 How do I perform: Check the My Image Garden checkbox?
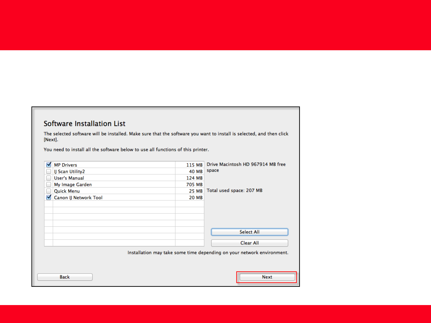click(x=49, y=185)
